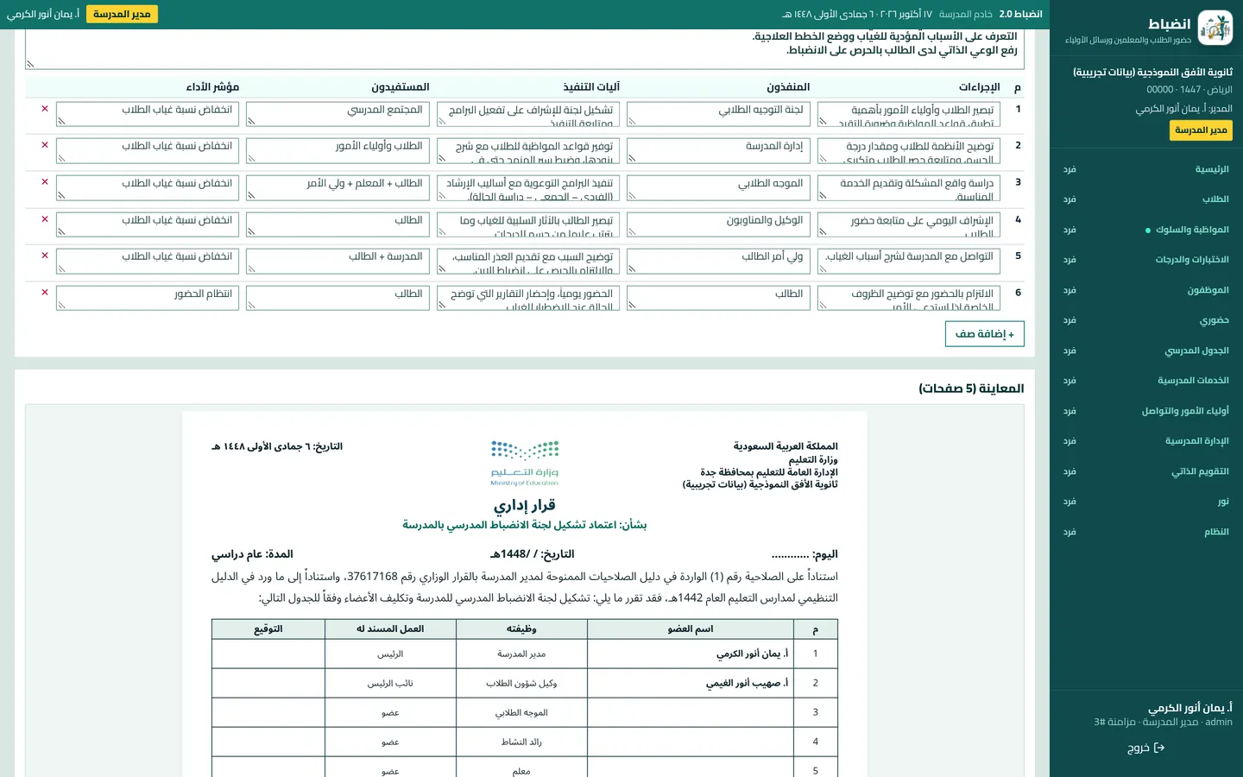The width and height of the screenshot is (1243, 777).
Task: Click قرار إداري title in the preview
Action: point(525,505)
